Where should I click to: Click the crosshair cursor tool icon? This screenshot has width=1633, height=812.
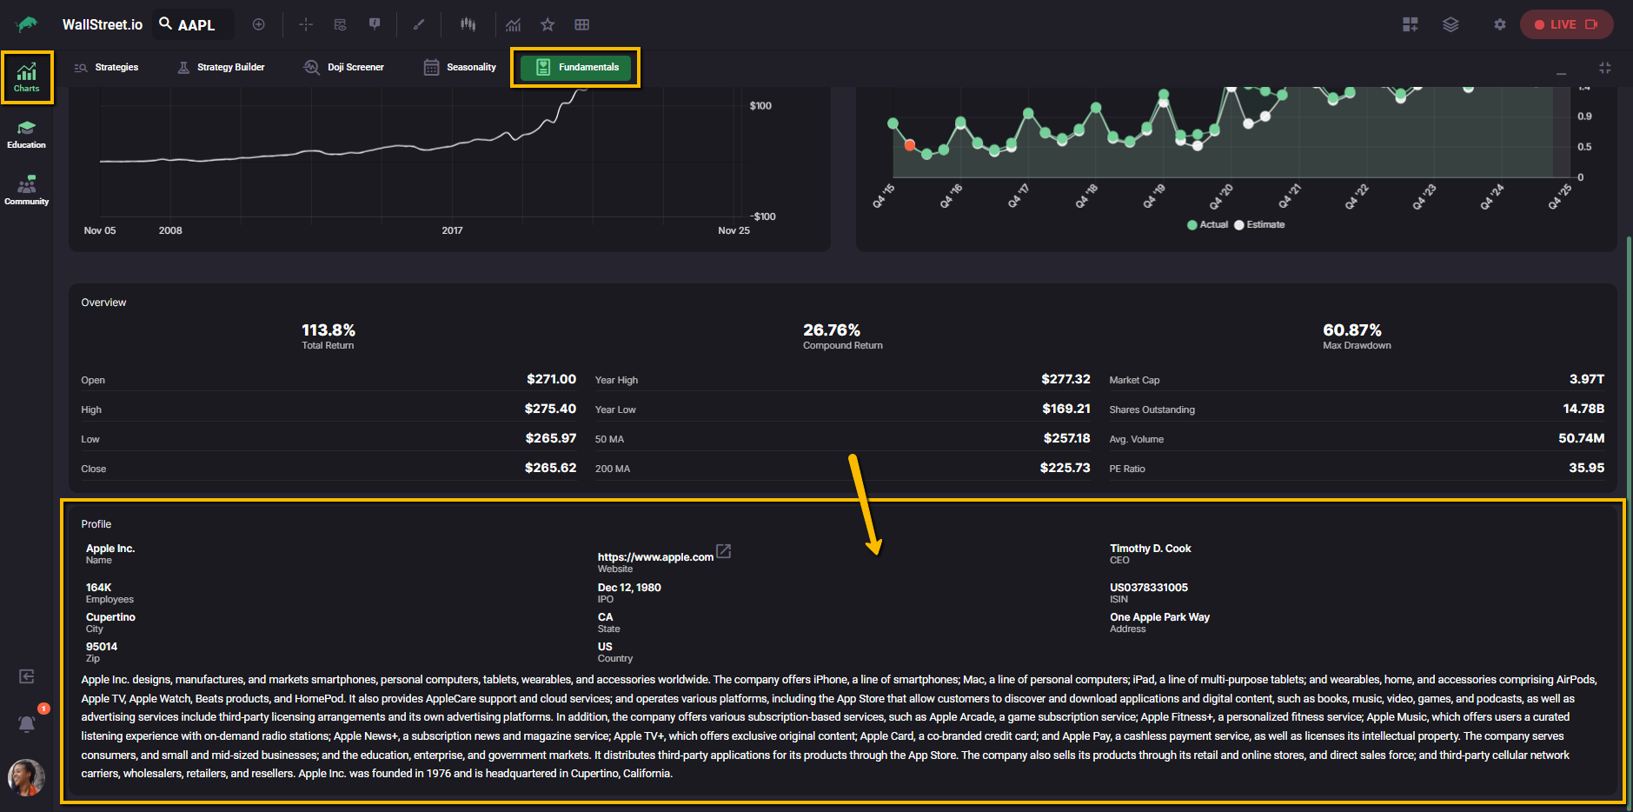(x=306, y=24)
